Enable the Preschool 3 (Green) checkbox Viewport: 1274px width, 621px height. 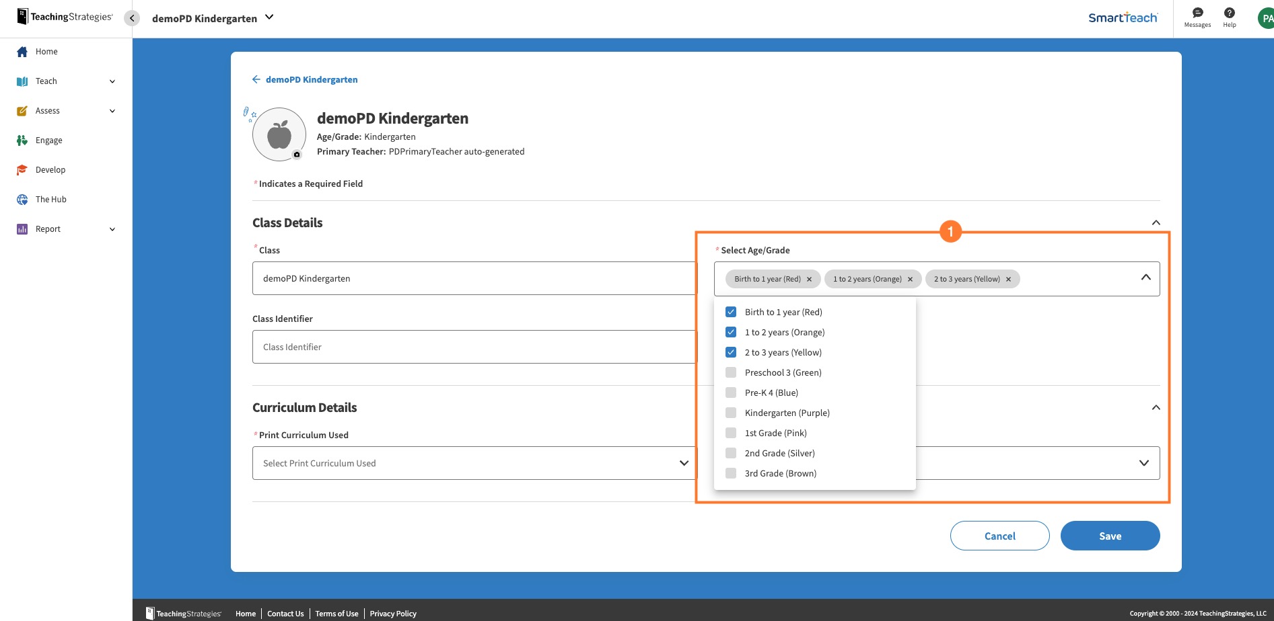731,372
